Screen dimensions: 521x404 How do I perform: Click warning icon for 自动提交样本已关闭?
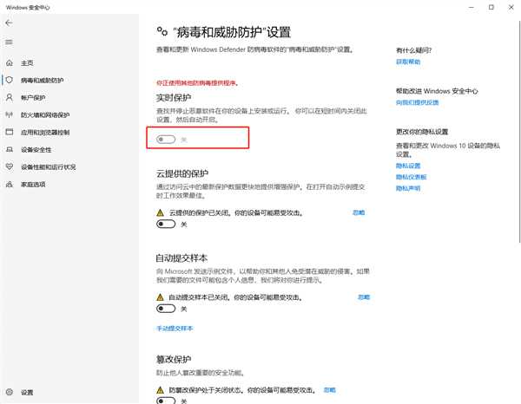tap(160, 297)
